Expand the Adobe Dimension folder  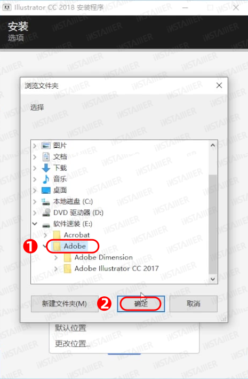(56, 258)
